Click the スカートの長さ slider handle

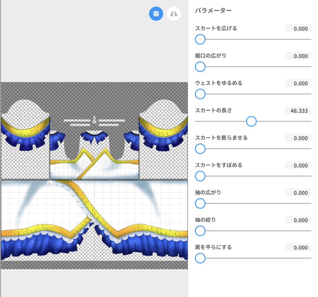pyautogui.click(x=251, y=121)
